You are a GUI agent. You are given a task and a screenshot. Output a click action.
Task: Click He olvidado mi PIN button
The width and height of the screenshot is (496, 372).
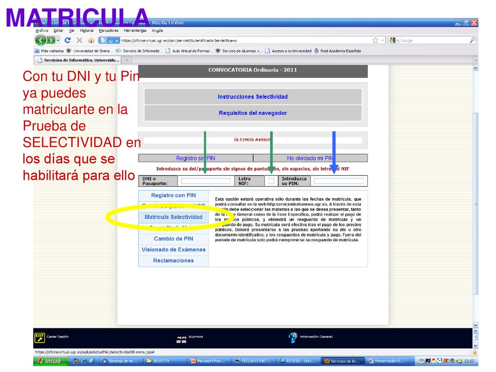[310, 158]
